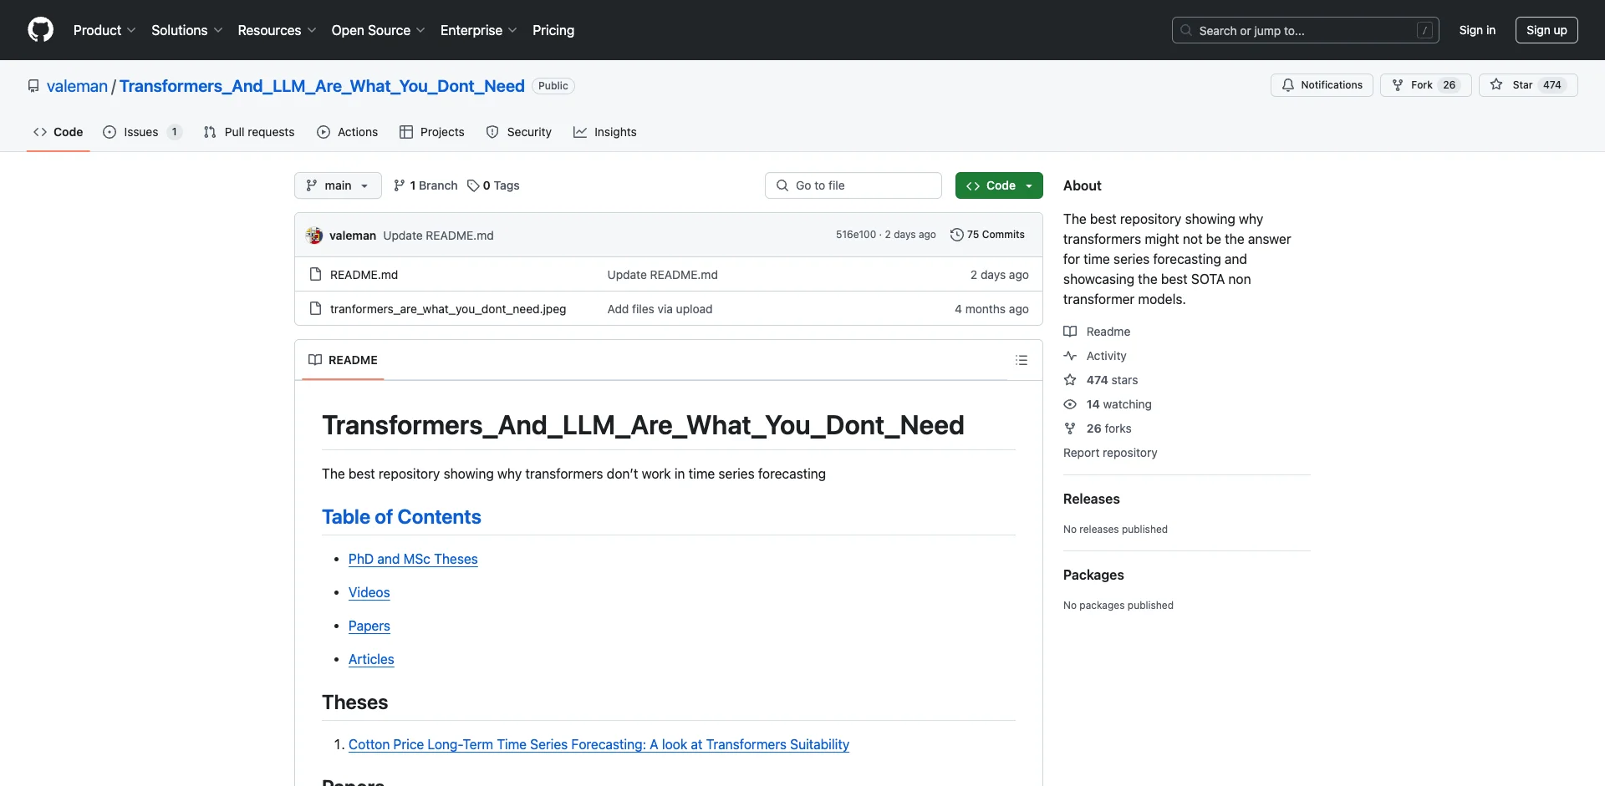Switch to the Code tab
This screenshot has height=786, width=1605.
click(x=58, y=132)
